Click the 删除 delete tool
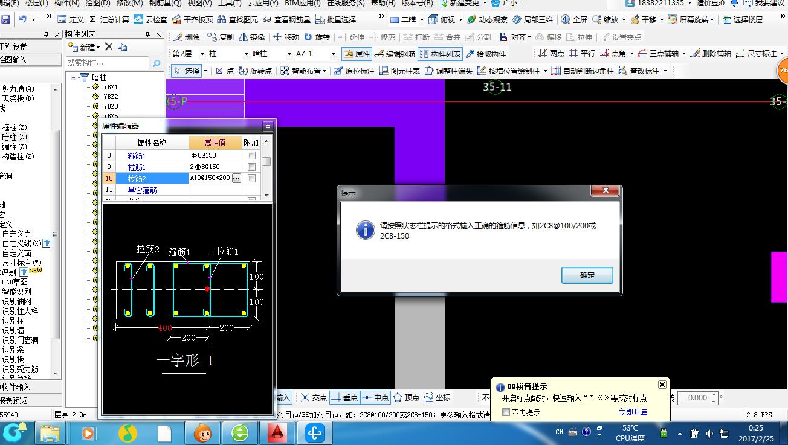Viewport: 788px width, 445px height. pyautogui.click(x=186, y=37)
